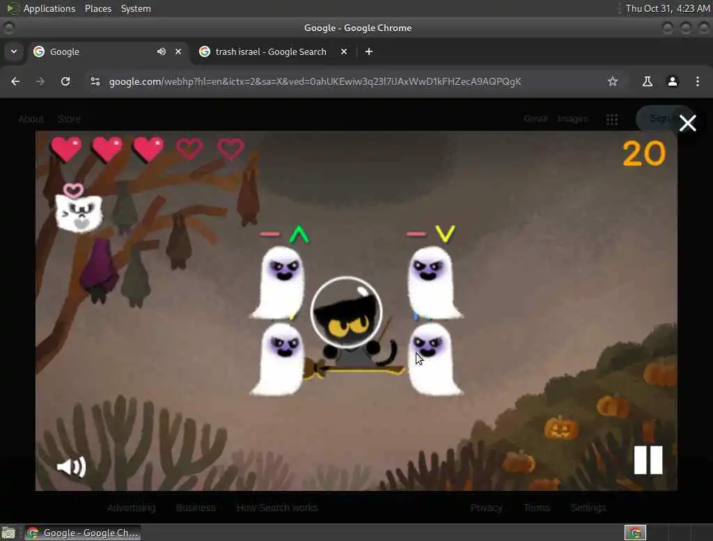The width and height of the screenshot is (713, 541).
Task: Click the red dash symbol above right ghost
Action: tap(416, 234)
